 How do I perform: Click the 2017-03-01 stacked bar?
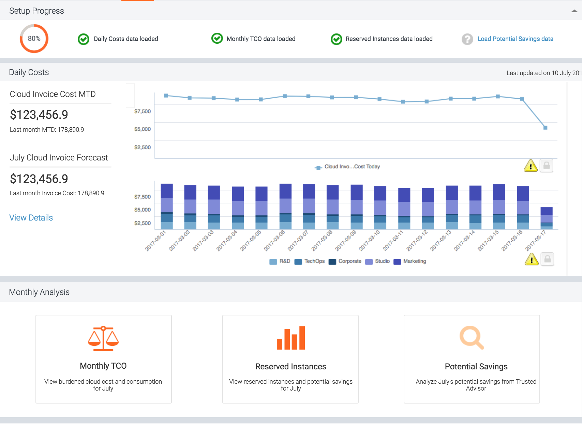167,207
